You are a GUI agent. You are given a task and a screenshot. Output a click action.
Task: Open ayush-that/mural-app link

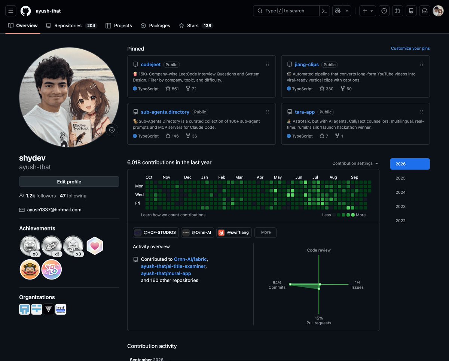tap(166, 273)
